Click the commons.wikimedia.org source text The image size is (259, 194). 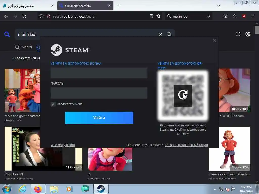click(x=19, y=179)
